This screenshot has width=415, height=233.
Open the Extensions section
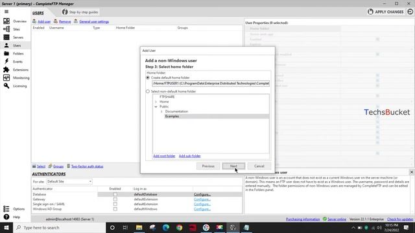pyautogui.click(x=16, y=70)
